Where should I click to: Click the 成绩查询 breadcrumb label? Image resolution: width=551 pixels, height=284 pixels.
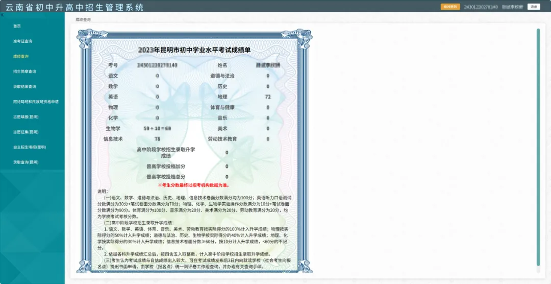click(x=83, y=20)
